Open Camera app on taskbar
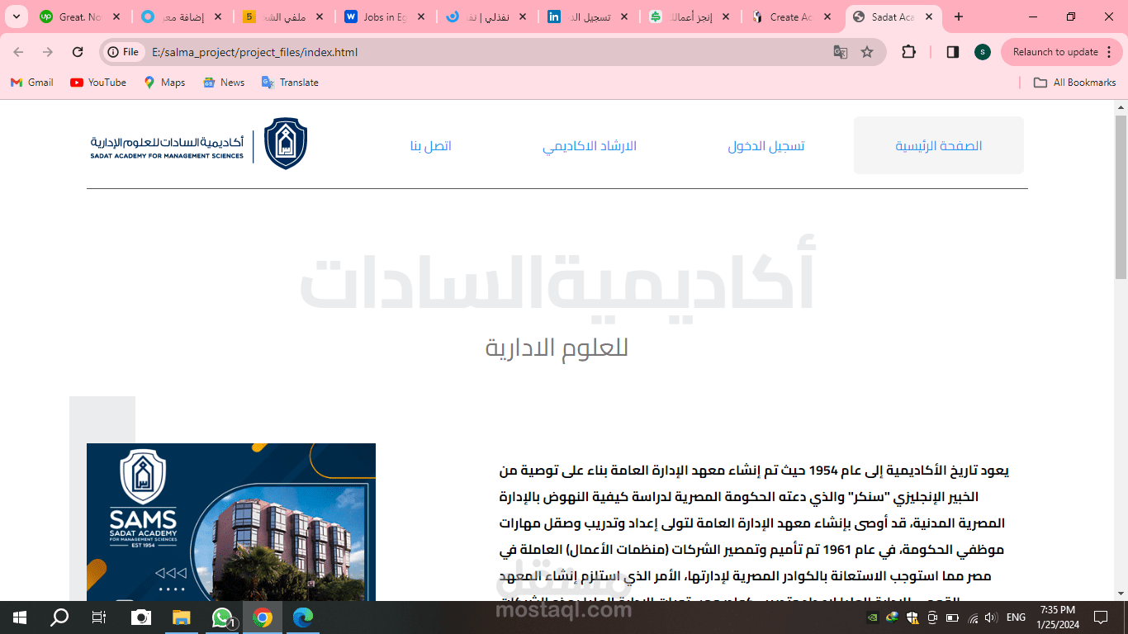The height and width of the screenshot is (634, 1128). tap(141, 617)
